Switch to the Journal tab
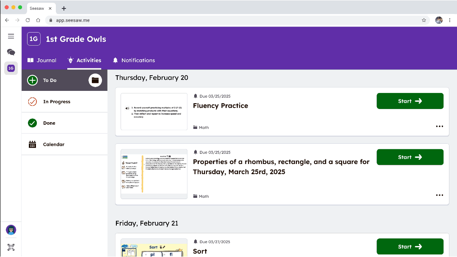457x257 pixels. click(x=42, y=60)
